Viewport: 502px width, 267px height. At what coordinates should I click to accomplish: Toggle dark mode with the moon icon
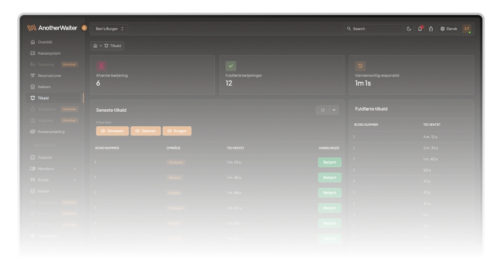click(409, 29)
